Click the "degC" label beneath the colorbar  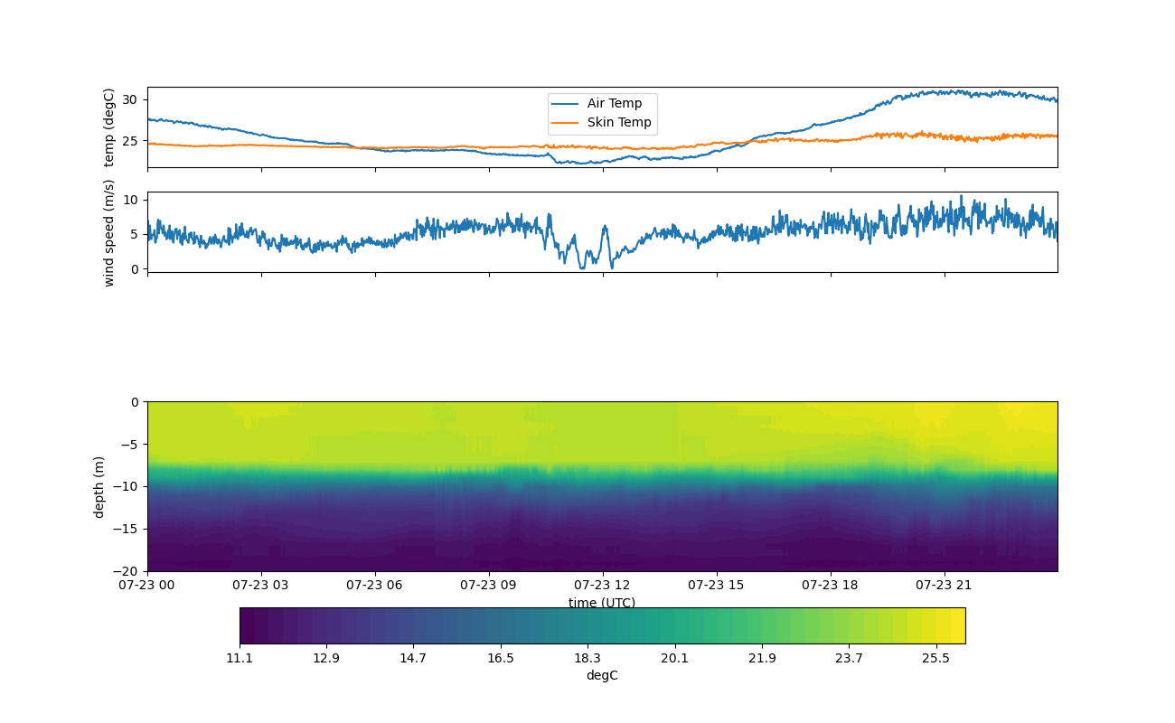click(x=602, y=675)
